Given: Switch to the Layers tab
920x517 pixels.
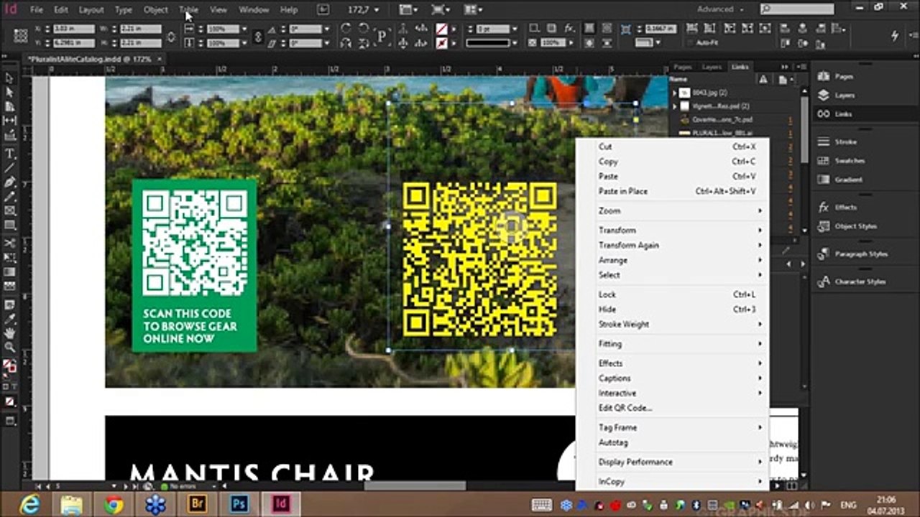Looking at the screenshot, I should (712, 67).
